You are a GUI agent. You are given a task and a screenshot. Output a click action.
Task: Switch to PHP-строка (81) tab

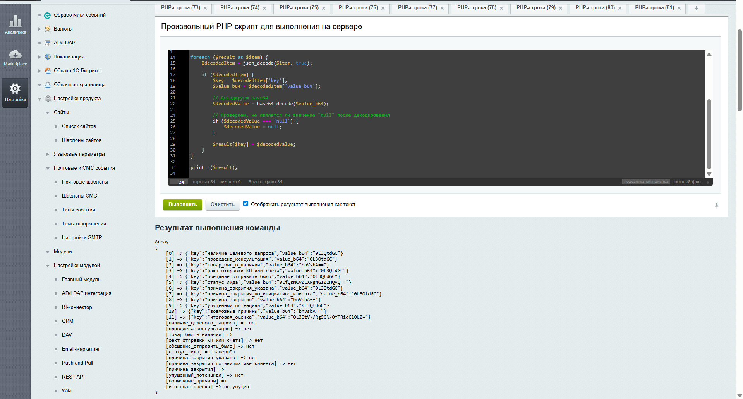coord(654,8)
